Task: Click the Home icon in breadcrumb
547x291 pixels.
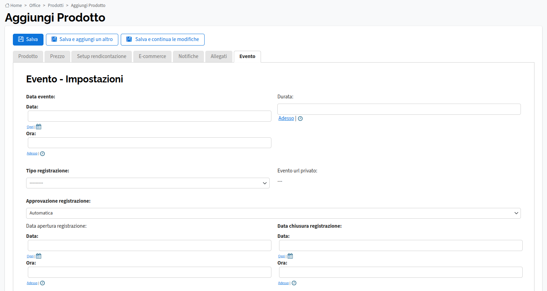Action: tap(7, 6)
